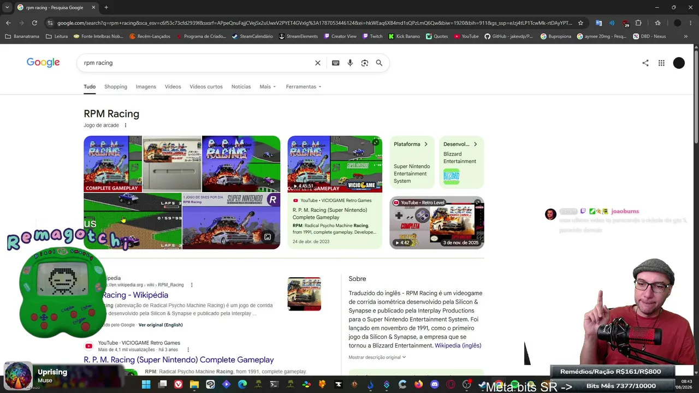Open Firefox from the taskbar

419,384
